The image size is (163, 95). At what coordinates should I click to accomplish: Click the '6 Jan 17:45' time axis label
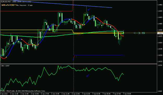coord(45,94)
